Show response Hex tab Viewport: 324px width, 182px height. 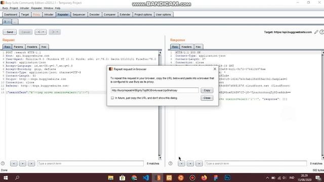pos(198,47)
